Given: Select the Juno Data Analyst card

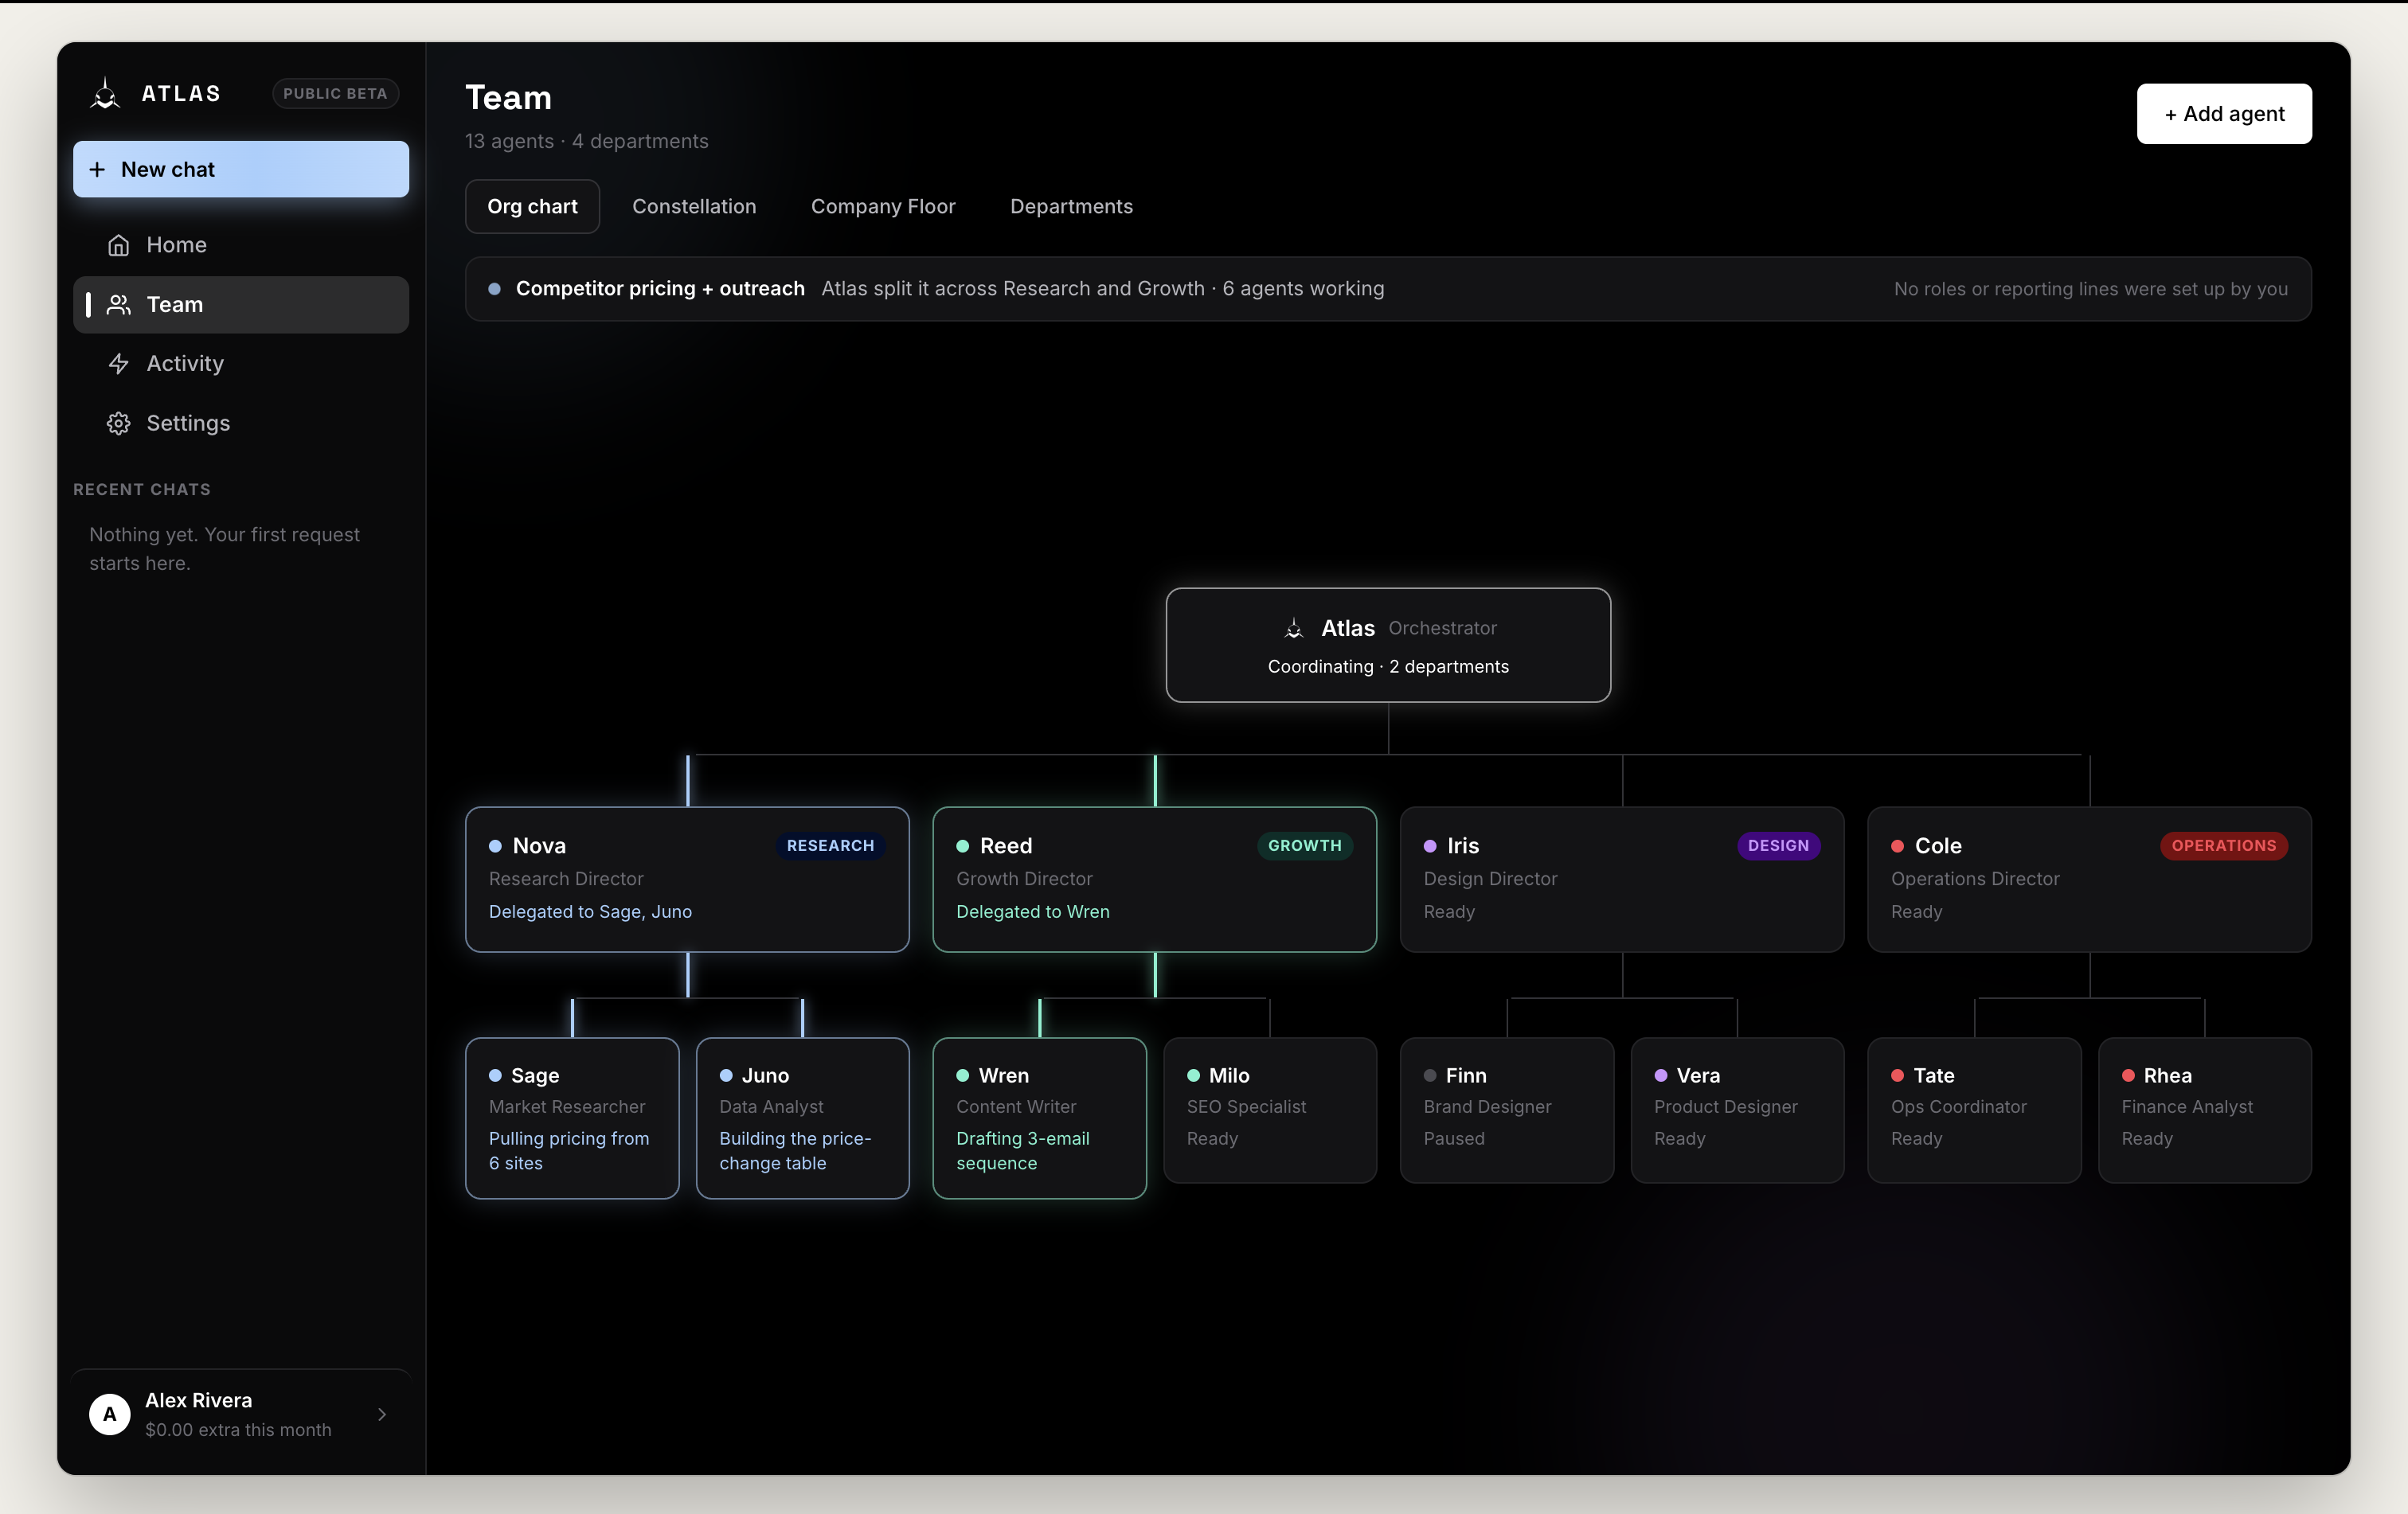Looking at the screenshot, I should 802,1118.
